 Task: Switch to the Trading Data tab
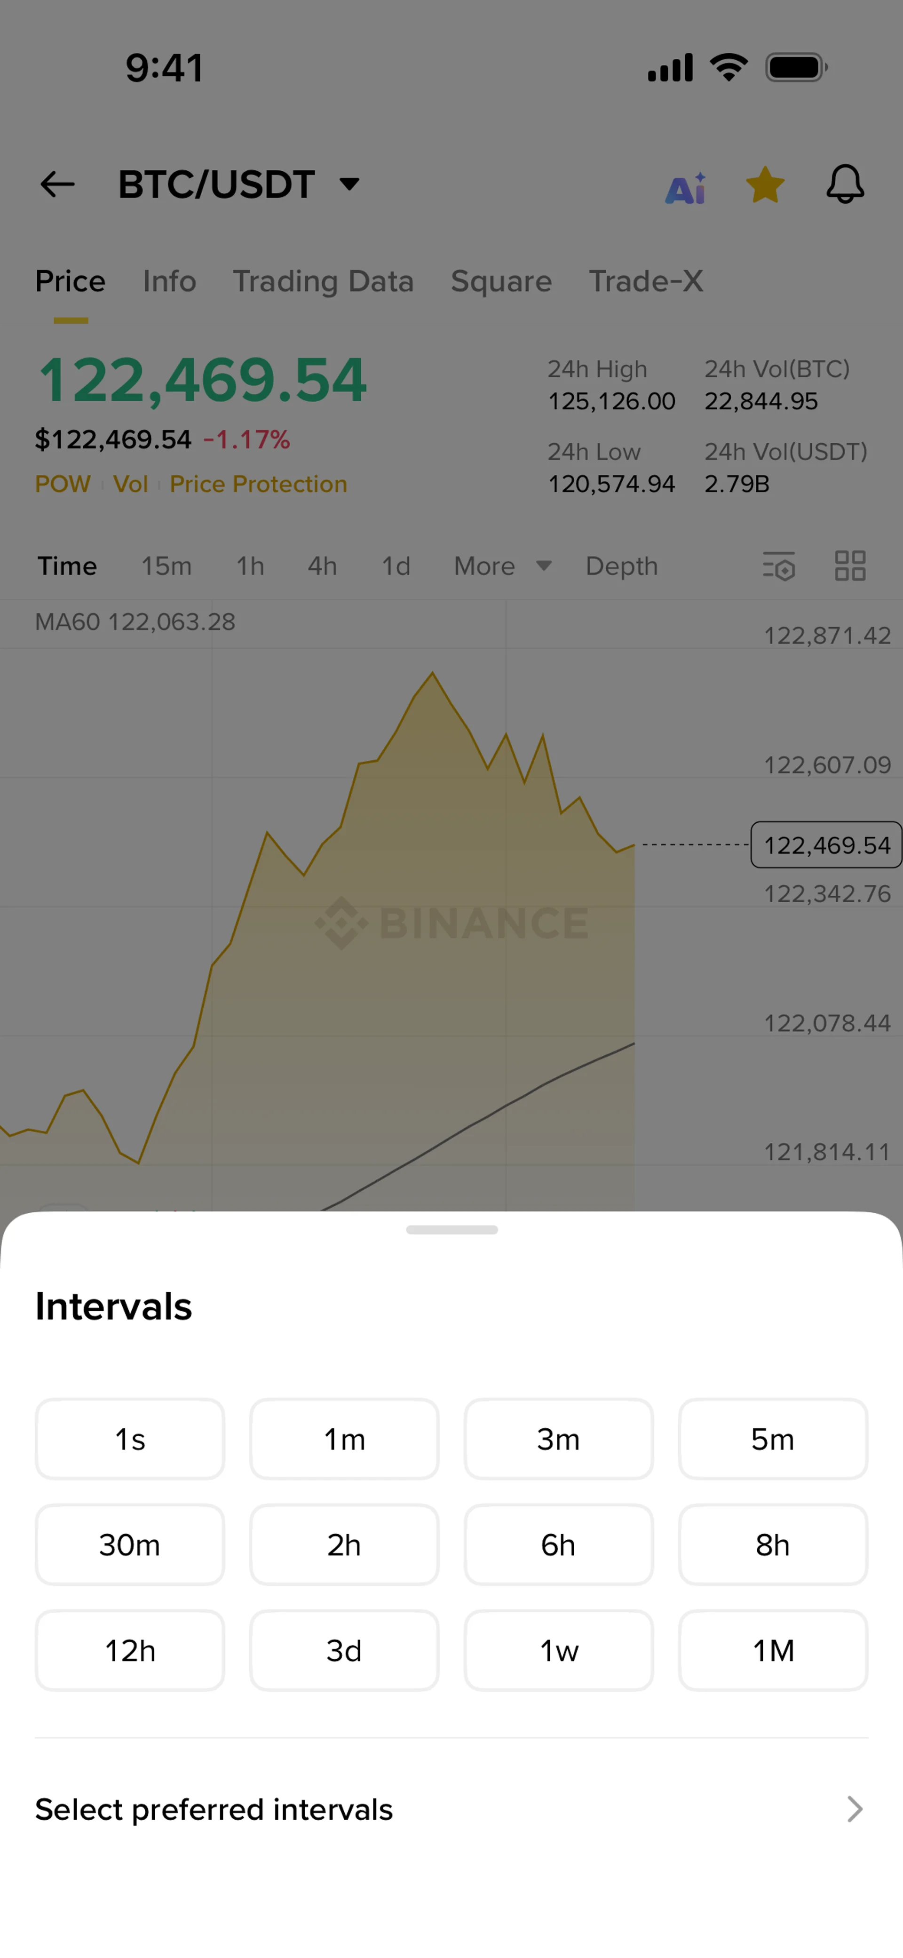tap(323, 281)
